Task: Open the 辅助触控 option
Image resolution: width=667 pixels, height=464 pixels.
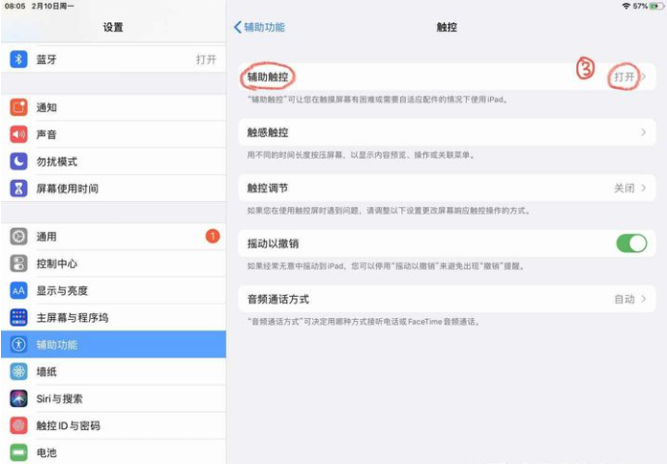Action: 447,77
